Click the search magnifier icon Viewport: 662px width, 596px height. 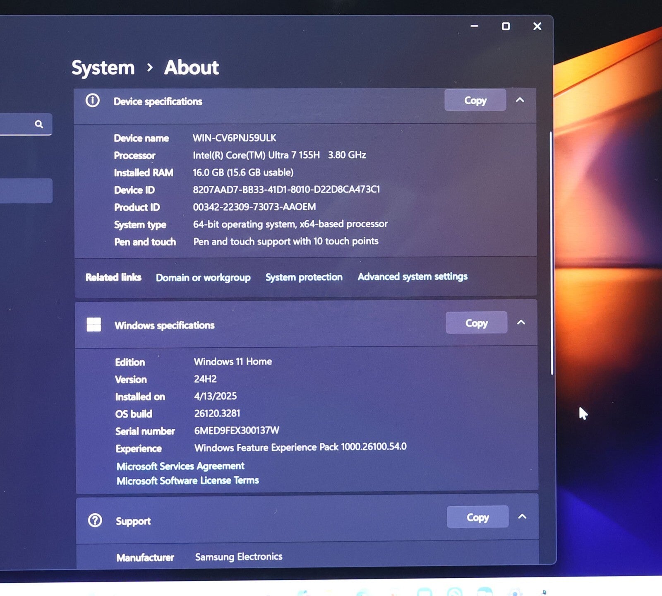coord(39,124)
